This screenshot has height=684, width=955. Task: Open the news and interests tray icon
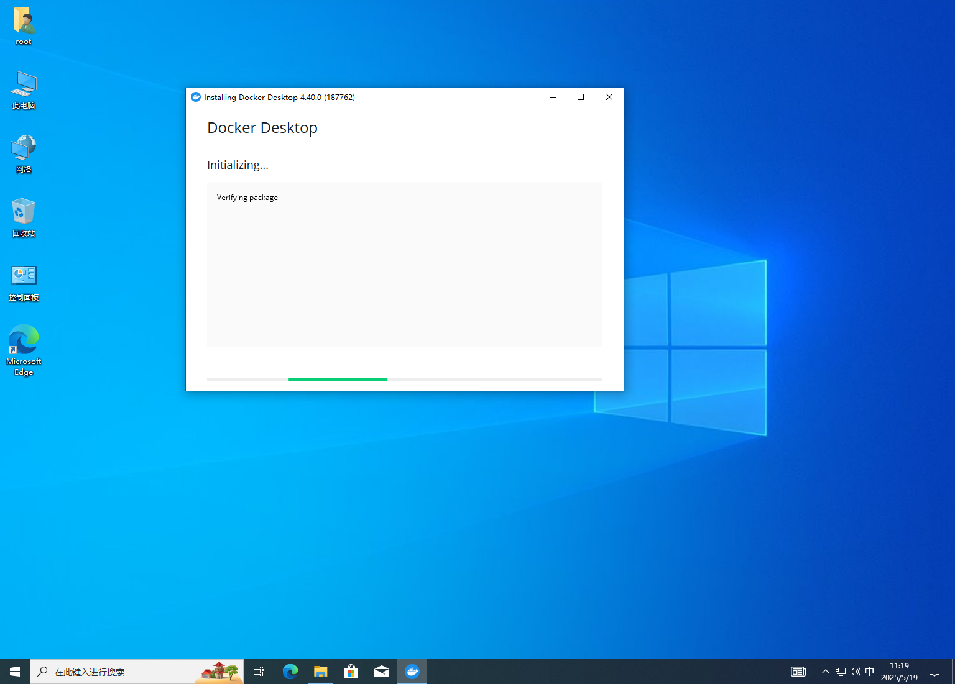pyautogui.click(x=798, y=672)
